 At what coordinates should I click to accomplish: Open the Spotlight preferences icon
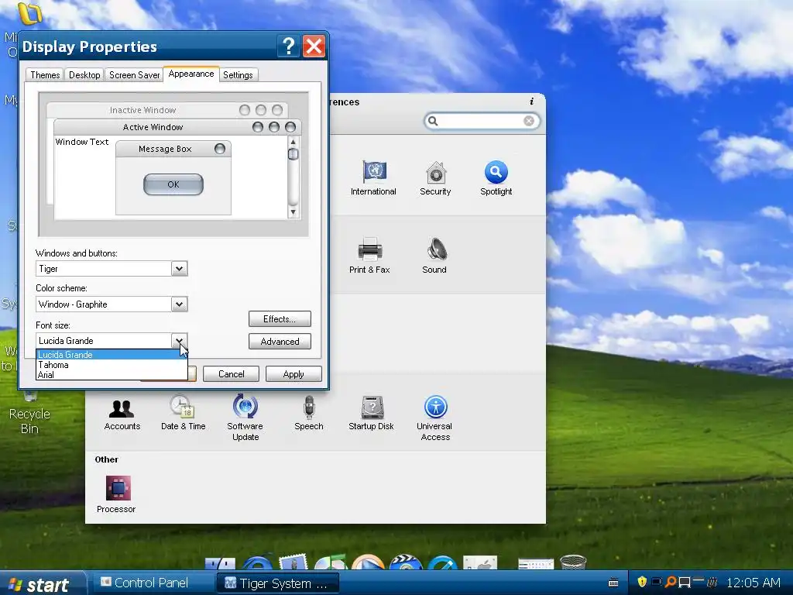coord(496,172)
